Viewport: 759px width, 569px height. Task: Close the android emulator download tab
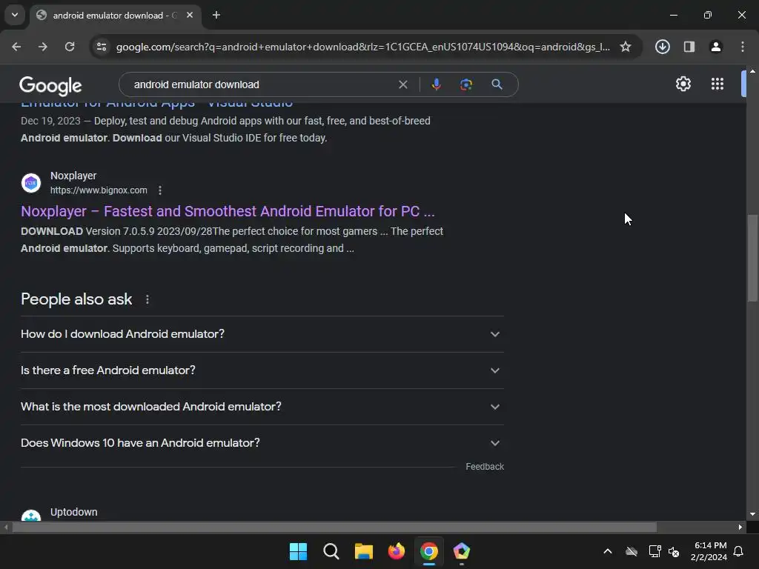(190, 15)
